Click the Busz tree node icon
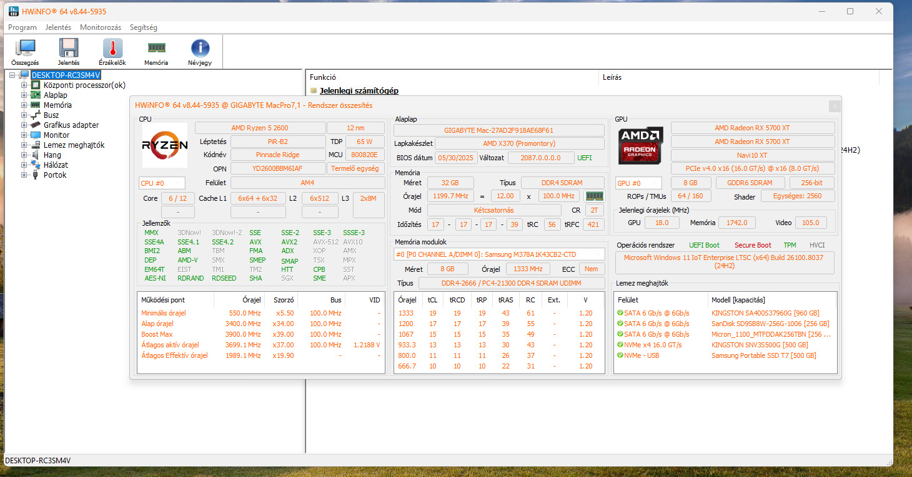 (x=36, y=115)
